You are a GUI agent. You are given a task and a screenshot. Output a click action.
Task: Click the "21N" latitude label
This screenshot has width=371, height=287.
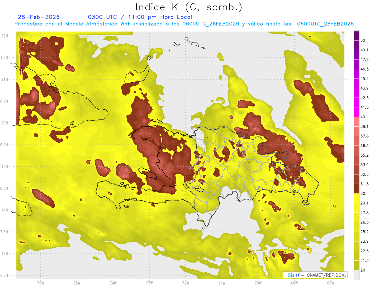point(5,80)
